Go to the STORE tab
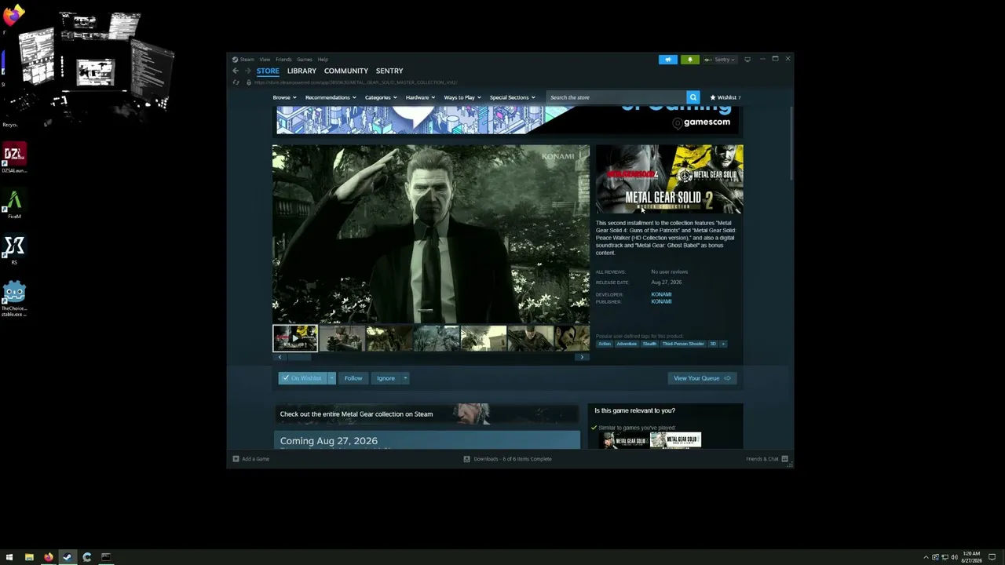Viewport: 1005px width, 565px height. (x=268, y=71)
